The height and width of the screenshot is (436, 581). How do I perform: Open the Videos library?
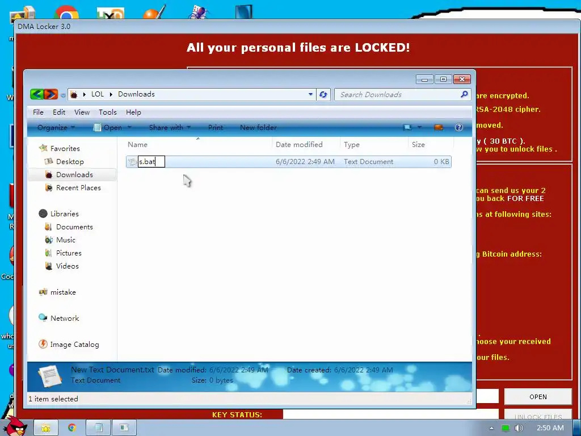pyautogui.click(x=67, y=266)
